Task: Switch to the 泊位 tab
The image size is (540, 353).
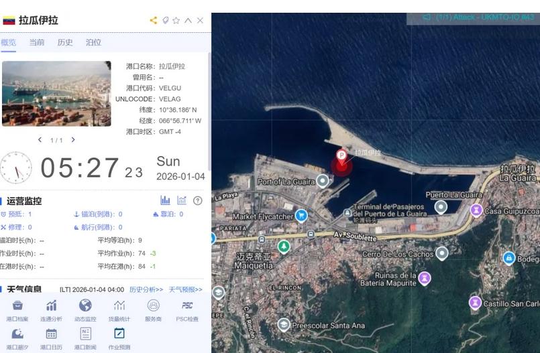Action: [x=93, y=42]
